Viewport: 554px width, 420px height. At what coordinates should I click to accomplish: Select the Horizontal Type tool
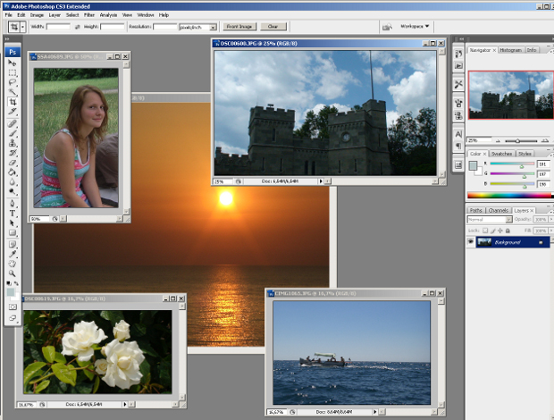(13, 214)
